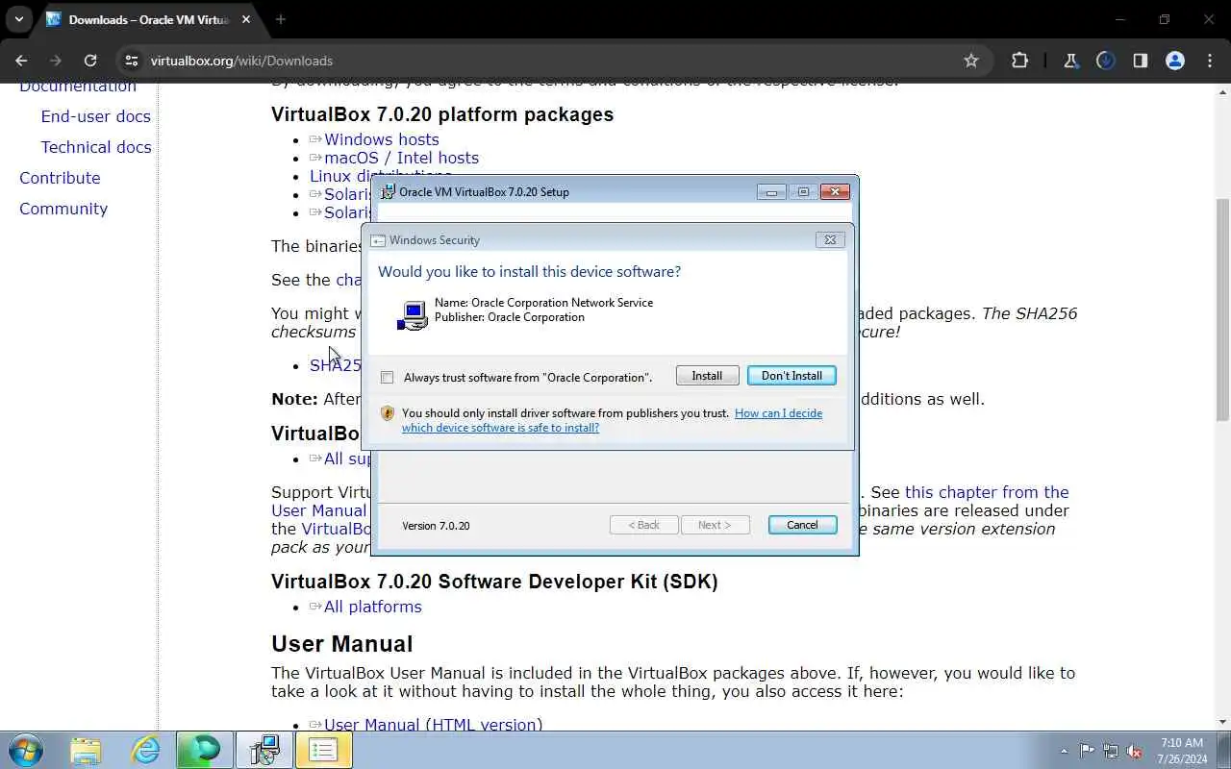View site information icon in address bar
Viewport: 1231px width, 769px height.
tap(132, 61)
